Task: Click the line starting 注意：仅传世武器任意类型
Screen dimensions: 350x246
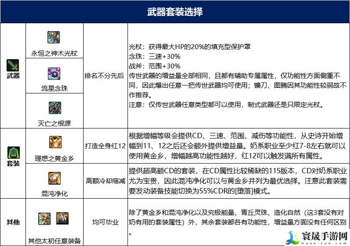Action: [x=226, y=104]
